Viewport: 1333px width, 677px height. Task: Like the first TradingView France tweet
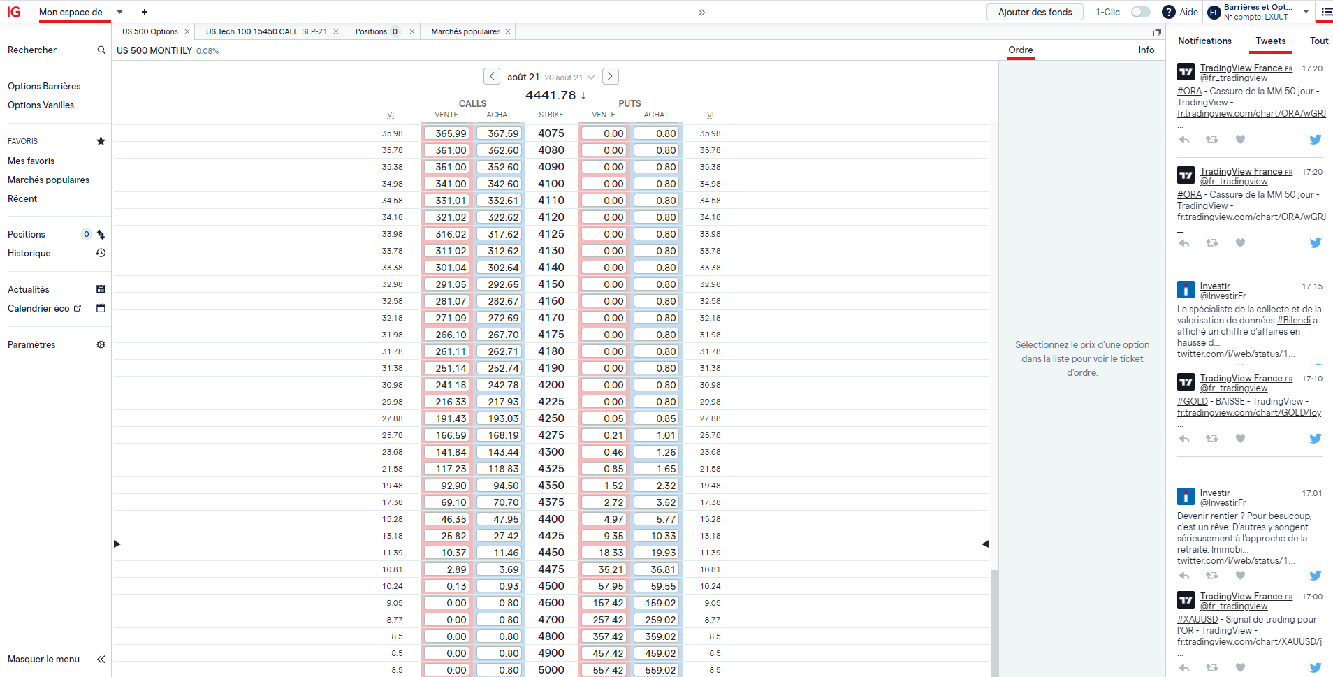click(x=1240, y=140)
